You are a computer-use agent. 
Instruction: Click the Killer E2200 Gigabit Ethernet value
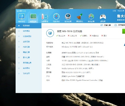click(82, 80)
